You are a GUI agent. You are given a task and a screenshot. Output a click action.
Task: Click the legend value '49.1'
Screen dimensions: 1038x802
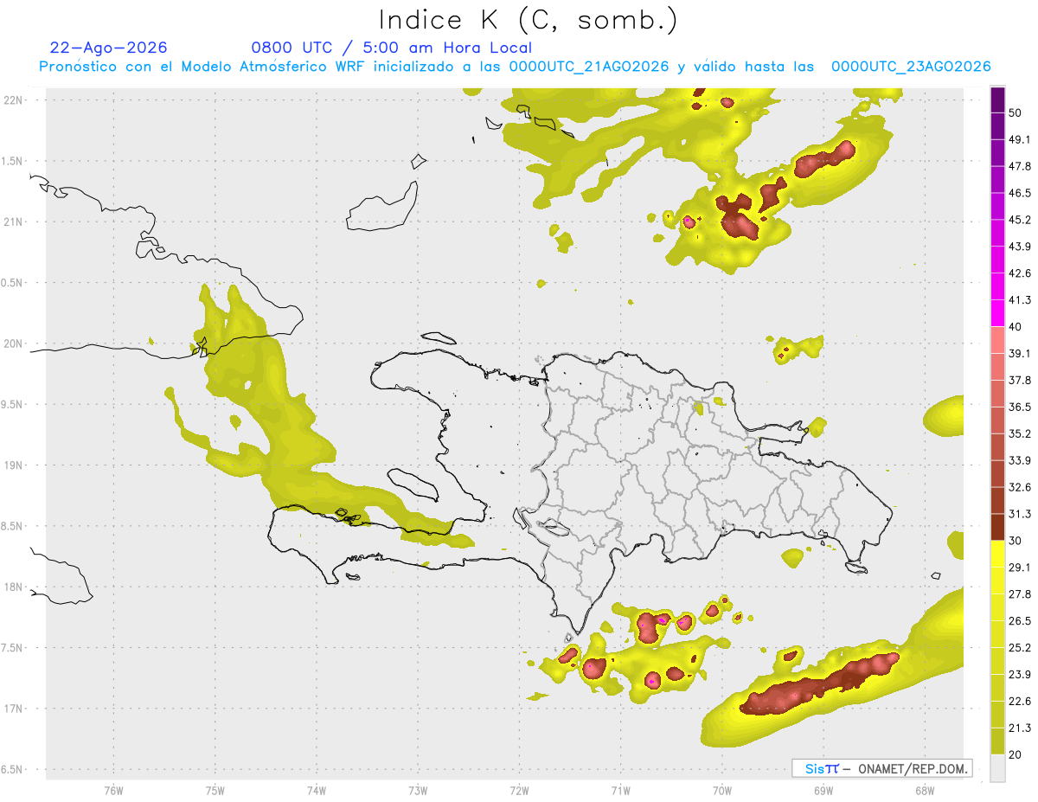tap(1021, 140)
